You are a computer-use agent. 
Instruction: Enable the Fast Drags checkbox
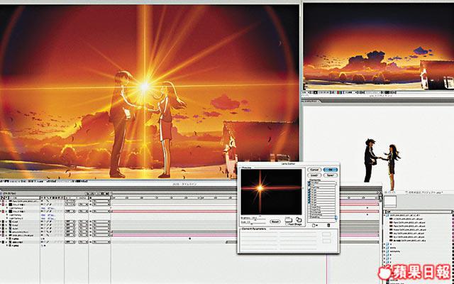287,224
